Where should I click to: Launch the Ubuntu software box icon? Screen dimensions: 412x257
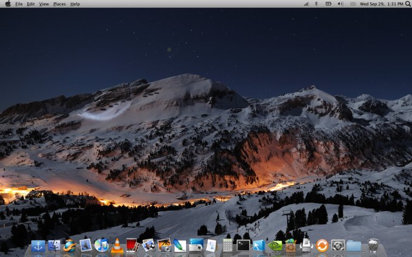291,246
